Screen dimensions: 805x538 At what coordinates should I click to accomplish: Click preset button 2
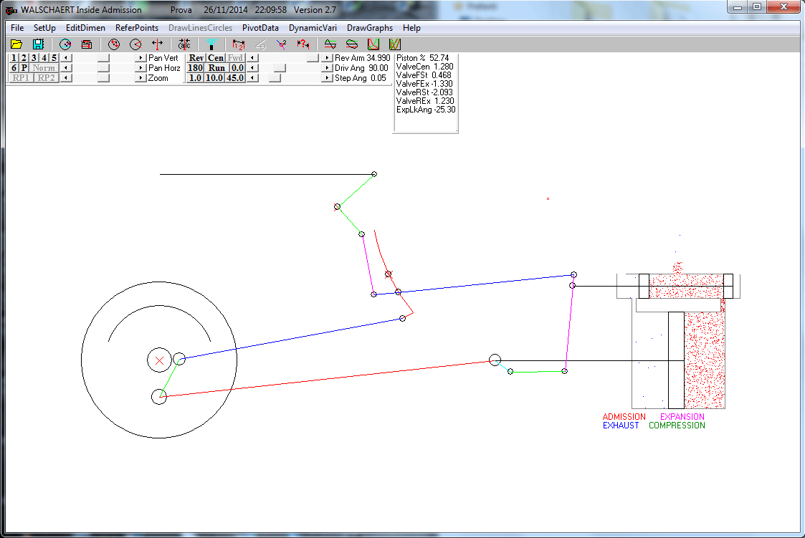(x=24, y=58)
